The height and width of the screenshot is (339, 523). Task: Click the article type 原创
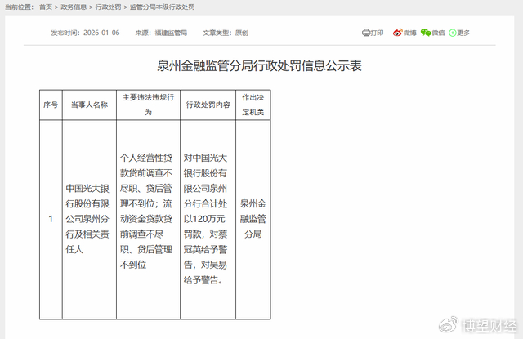[242, 33]
